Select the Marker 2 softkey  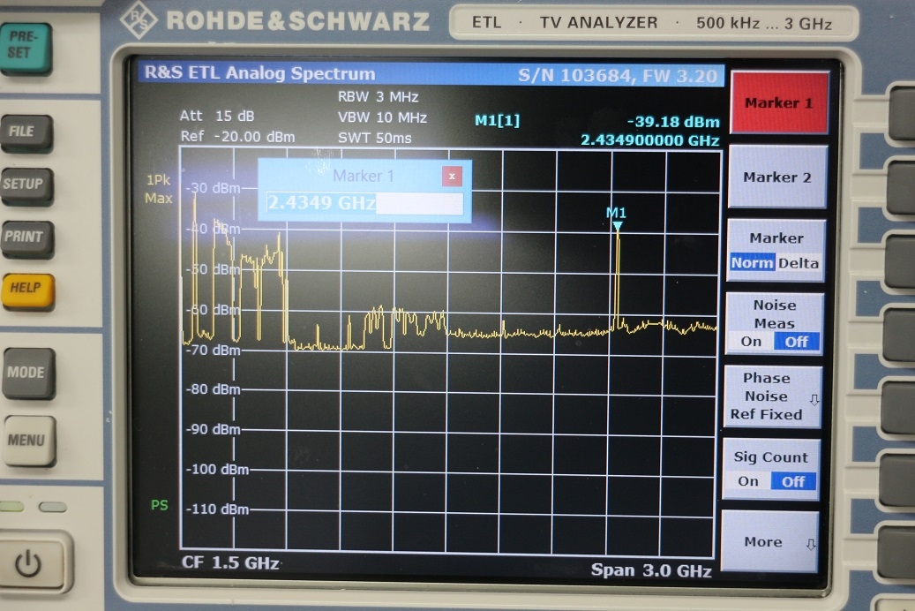pyautogui.click(x=777, y=177)
